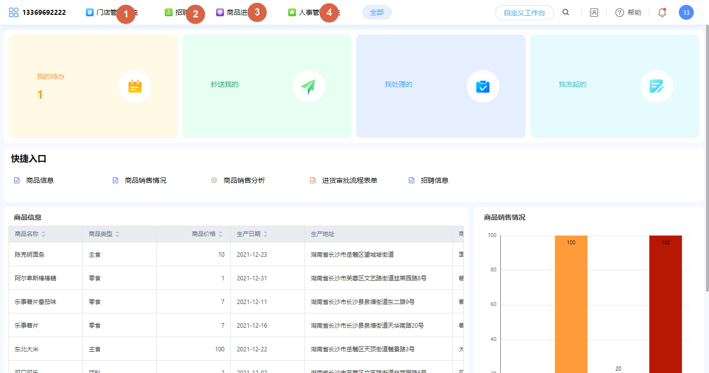Click the app grid icon beside 13369692222
This screenshot has width=709, height=373.
(x=14, y=12)
